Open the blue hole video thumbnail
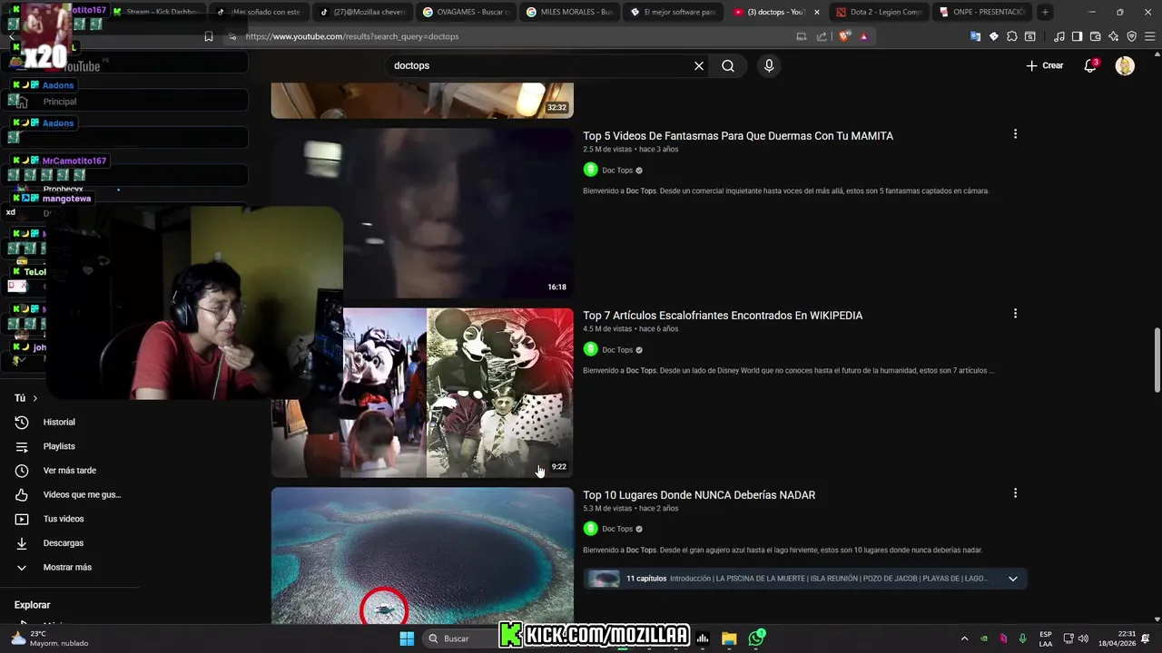Viewport: 1162px width, 653px height. (422, 556)
